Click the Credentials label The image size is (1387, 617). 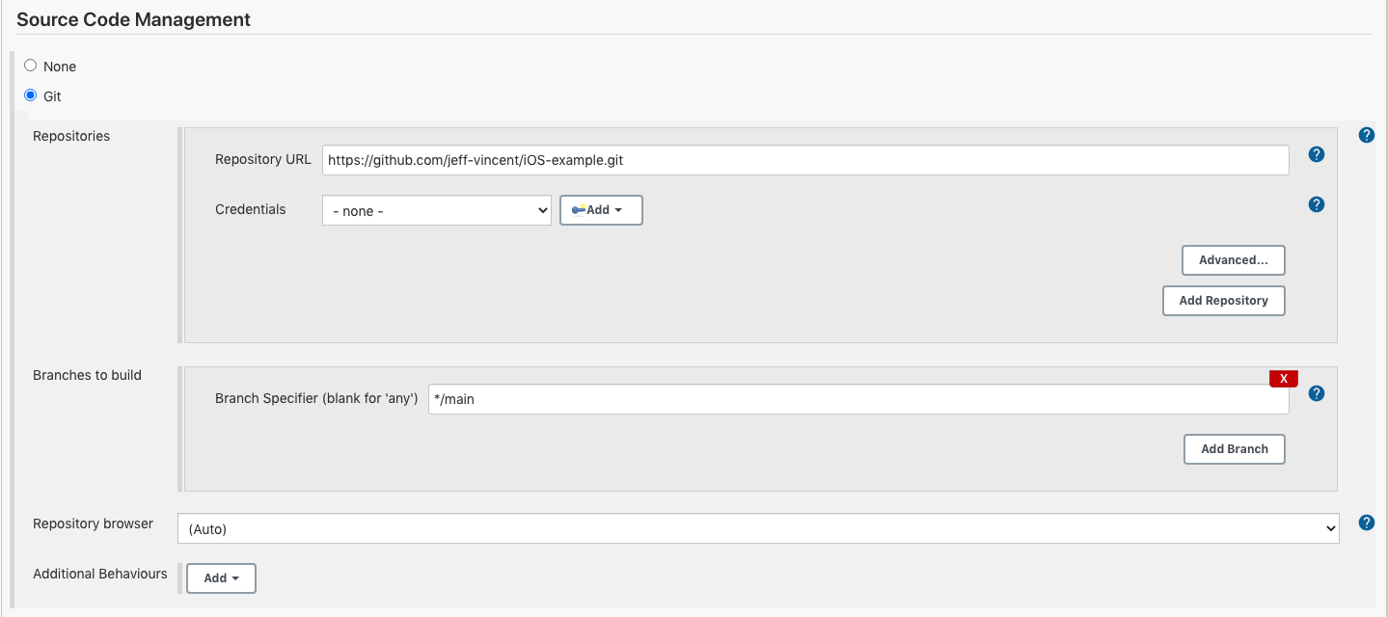[x=251, y=209]
